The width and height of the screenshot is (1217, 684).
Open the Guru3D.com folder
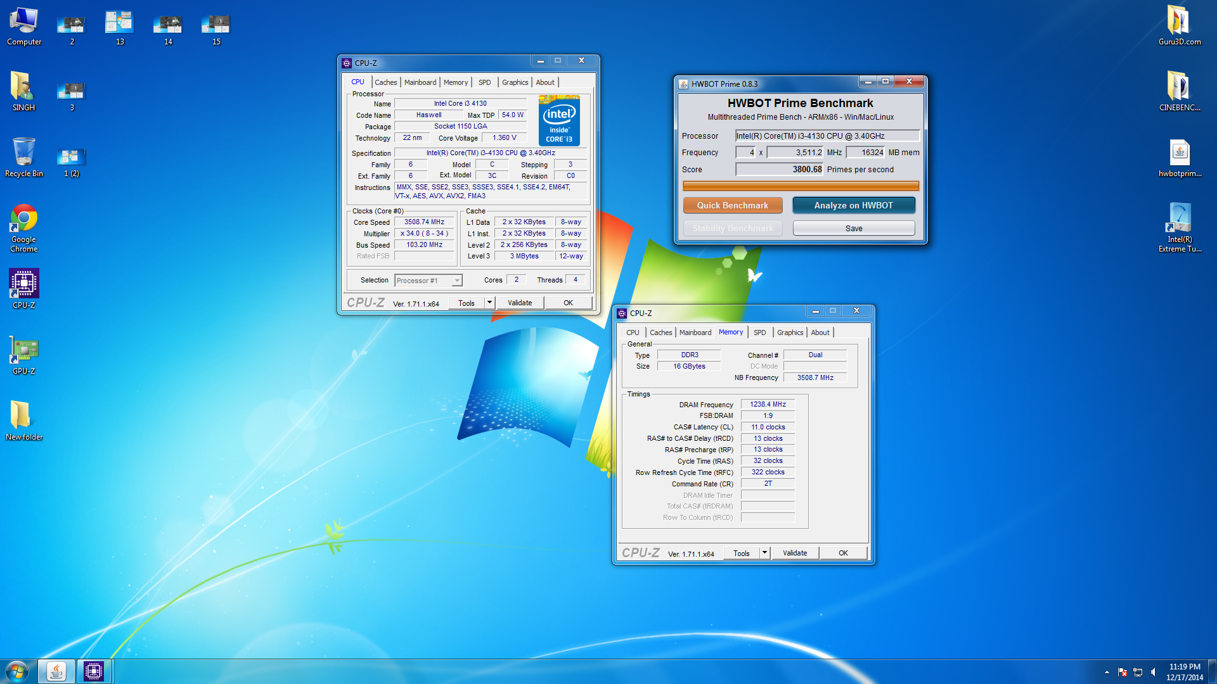[1180, 27]
